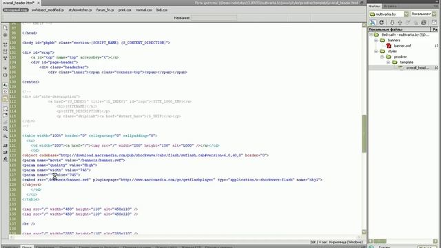Select the overall_header.html document tab
The height and width of the screenshot is (248, 441).
pos(19,3)
